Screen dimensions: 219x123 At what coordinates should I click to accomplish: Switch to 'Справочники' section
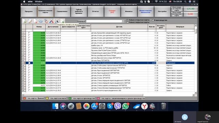click(62, 11)
